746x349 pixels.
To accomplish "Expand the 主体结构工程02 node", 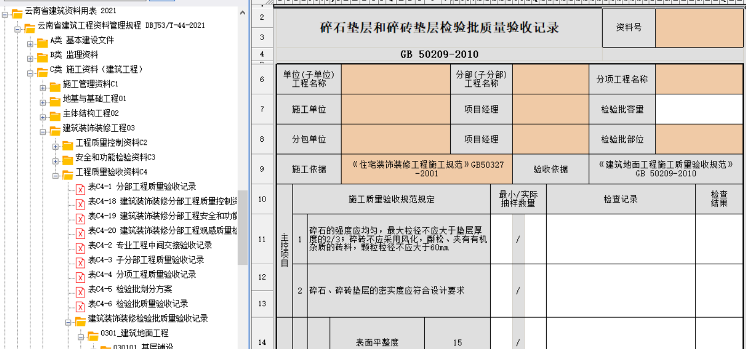I will (x=43, y=117).
